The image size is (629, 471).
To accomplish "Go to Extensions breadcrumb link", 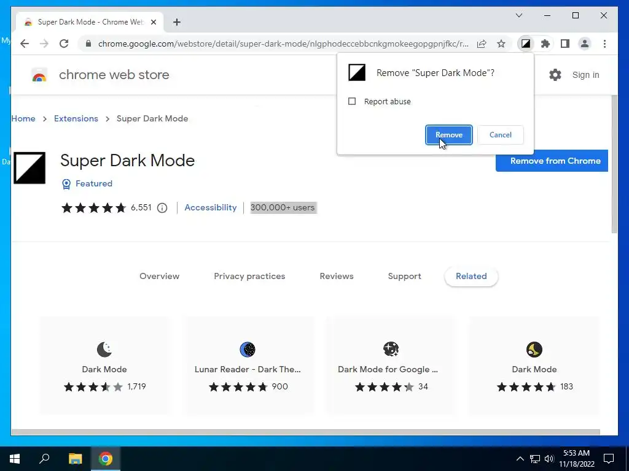I will [x=76, y=118].
